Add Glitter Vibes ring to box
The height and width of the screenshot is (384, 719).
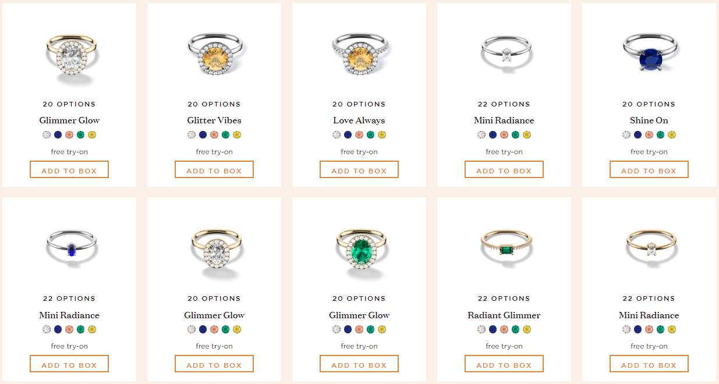(x=214, y=170)
